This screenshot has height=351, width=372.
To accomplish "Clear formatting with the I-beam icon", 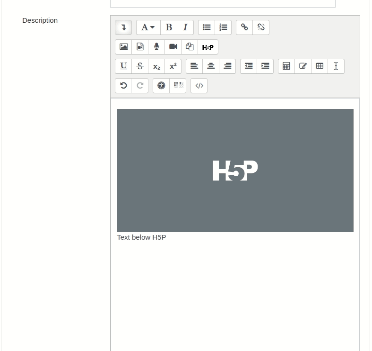I will point(336,66).
